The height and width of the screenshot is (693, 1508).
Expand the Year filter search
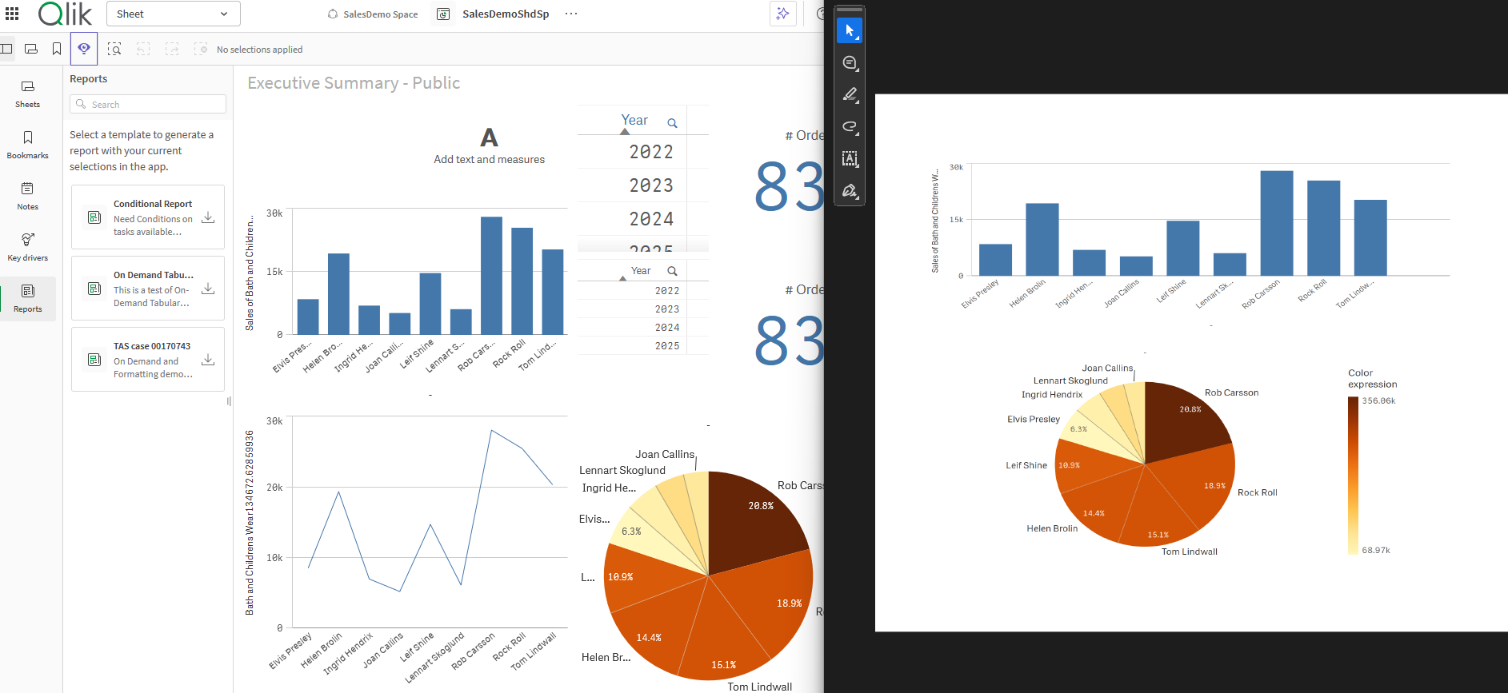672,123
